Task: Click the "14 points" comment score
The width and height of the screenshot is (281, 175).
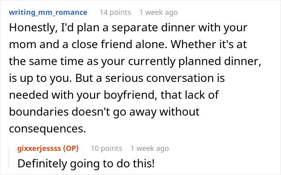Action: (115, 12)
